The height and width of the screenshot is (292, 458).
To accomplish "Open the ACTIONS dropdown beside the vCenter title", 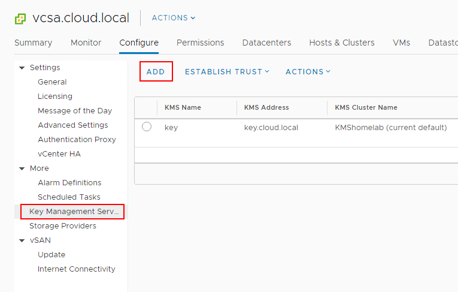I will [x=174, y=18].
